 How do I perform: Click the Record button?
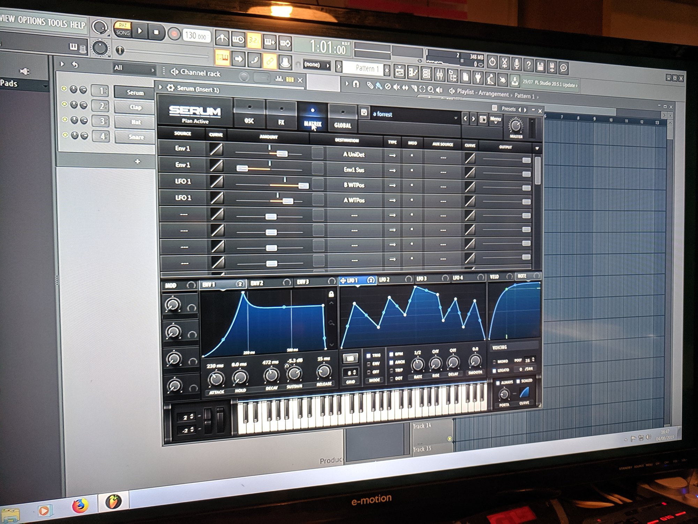click(x=173, y=34)
